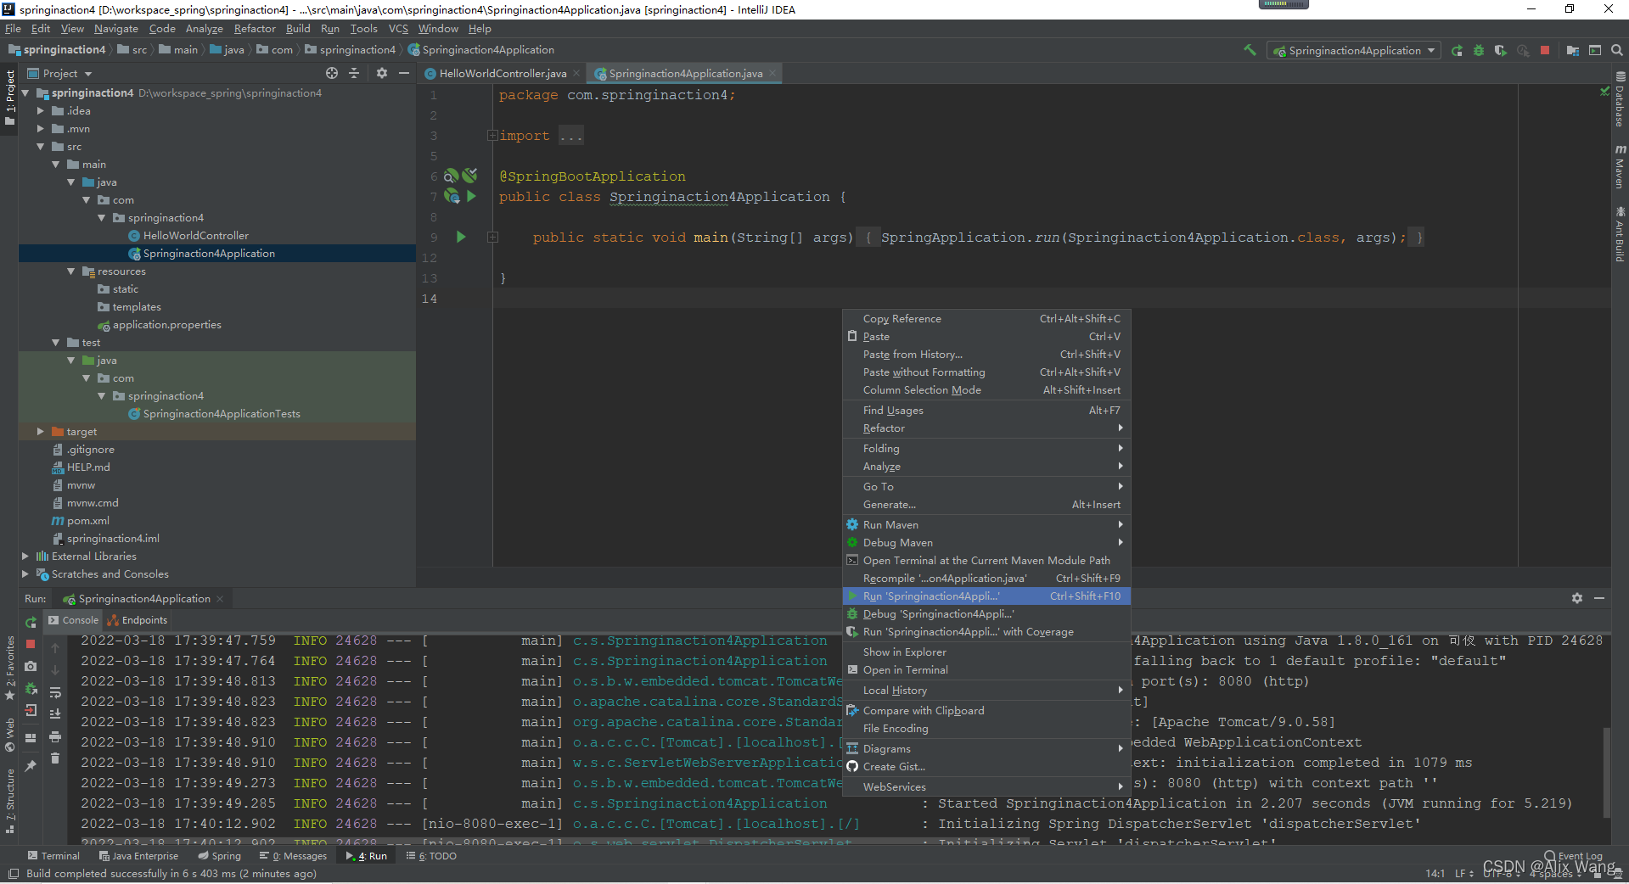
Task: Toggle tool window bars at the status bar corner
Action: coord(12,874)
